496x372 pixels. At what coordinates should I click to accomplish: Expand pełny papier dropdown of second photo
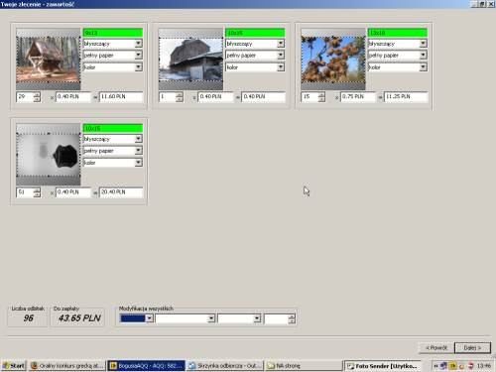point(281,56)
